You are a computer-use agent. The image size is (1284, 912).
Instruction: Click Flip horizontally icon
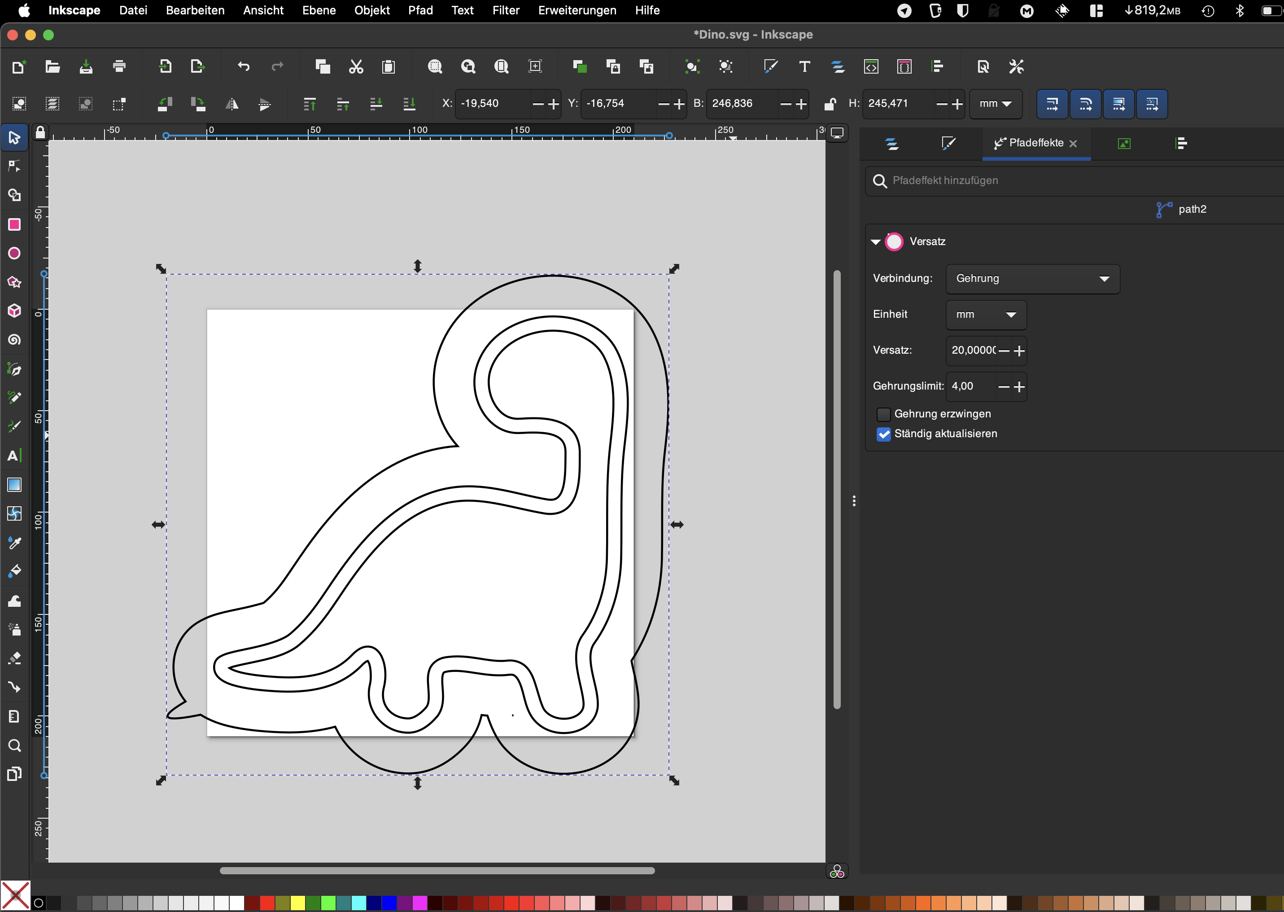[x=231, y=104]
